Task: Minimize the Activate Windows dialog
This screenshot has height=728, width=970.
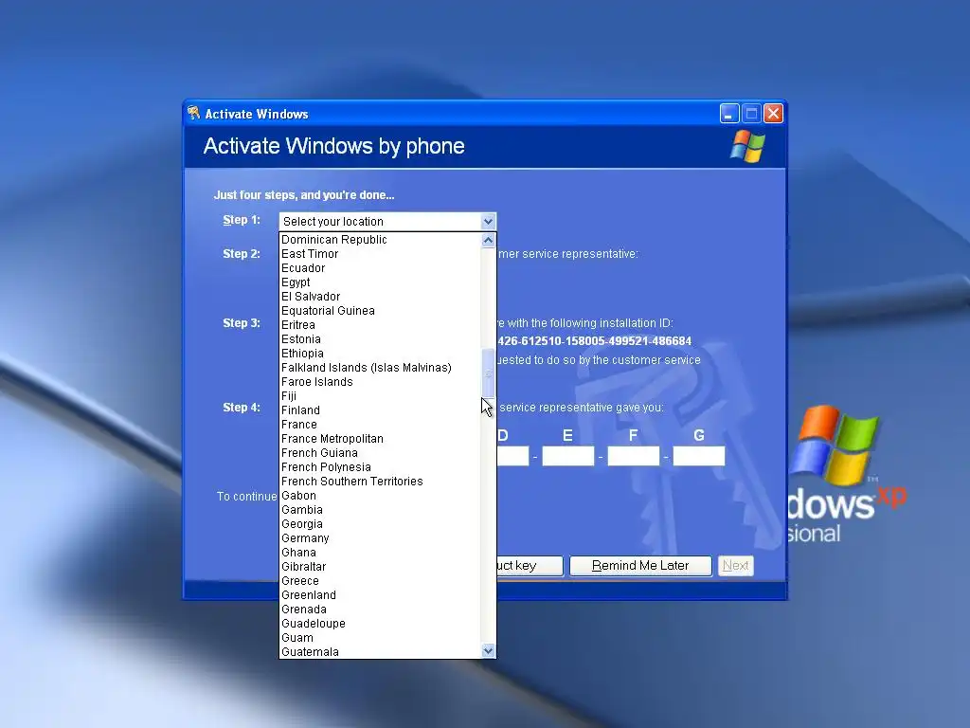Action: coord(729,114)
